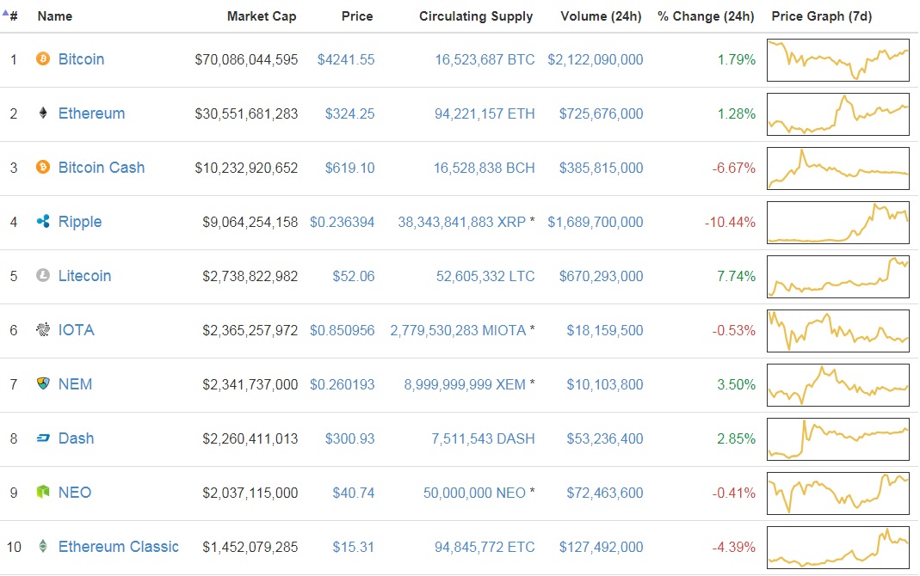
Task: Select Ripple change value -10.44%
Action: (730, 222)
